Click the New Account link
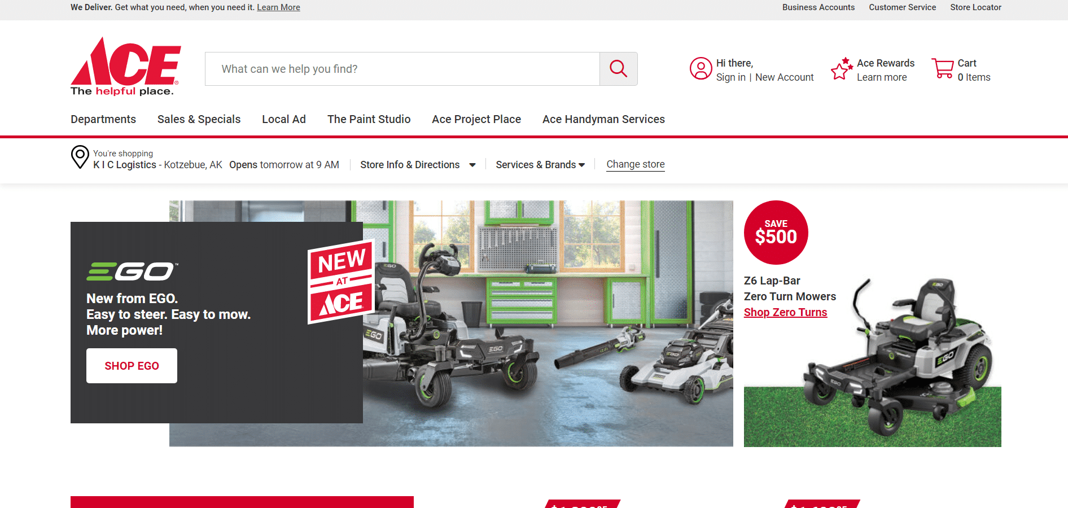The image size is (1068, 508). [784, 77]
